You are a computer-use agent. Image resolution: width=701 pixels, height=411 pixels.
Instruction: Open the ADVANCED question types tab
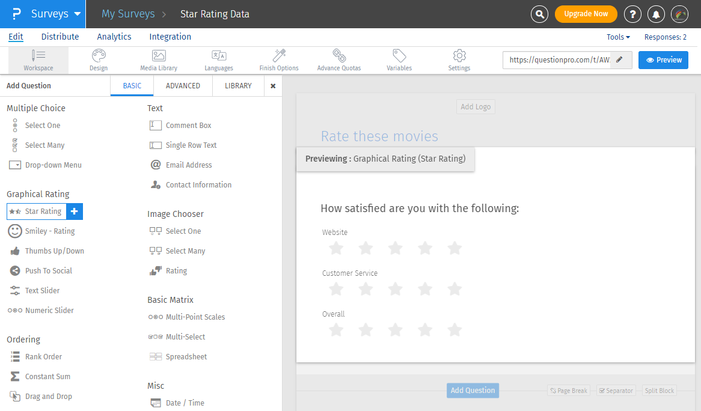tap(183, 85)
